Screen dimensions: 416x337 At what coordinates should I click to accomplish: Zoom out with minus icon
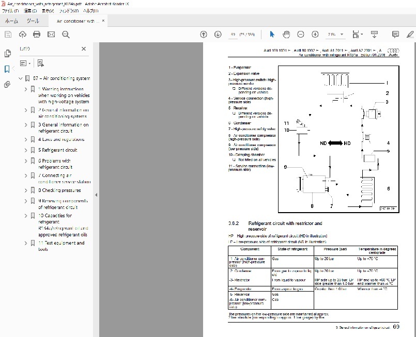point(301,35)
